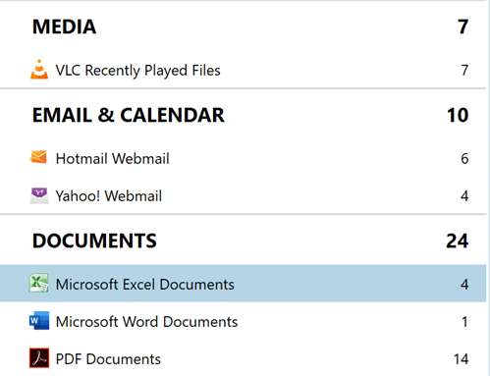490x376 pixels.
Task: Select the EMAIL & CALENDAR category header
Action: [129, 115]
